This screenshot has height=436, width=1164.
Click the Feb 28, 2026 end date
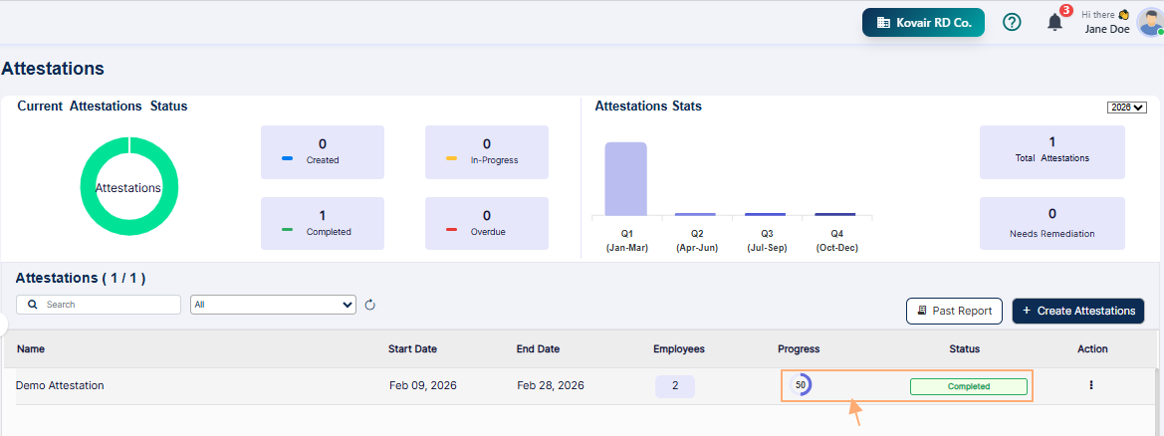[550, 385]
